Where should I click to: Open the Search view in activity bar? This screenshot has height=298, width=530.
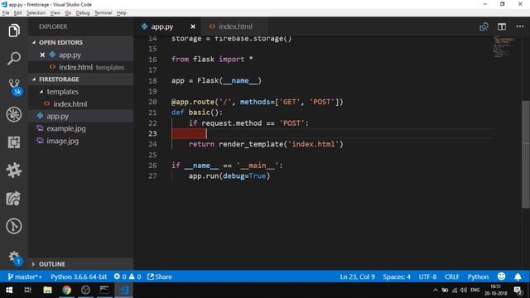(14, 58)
